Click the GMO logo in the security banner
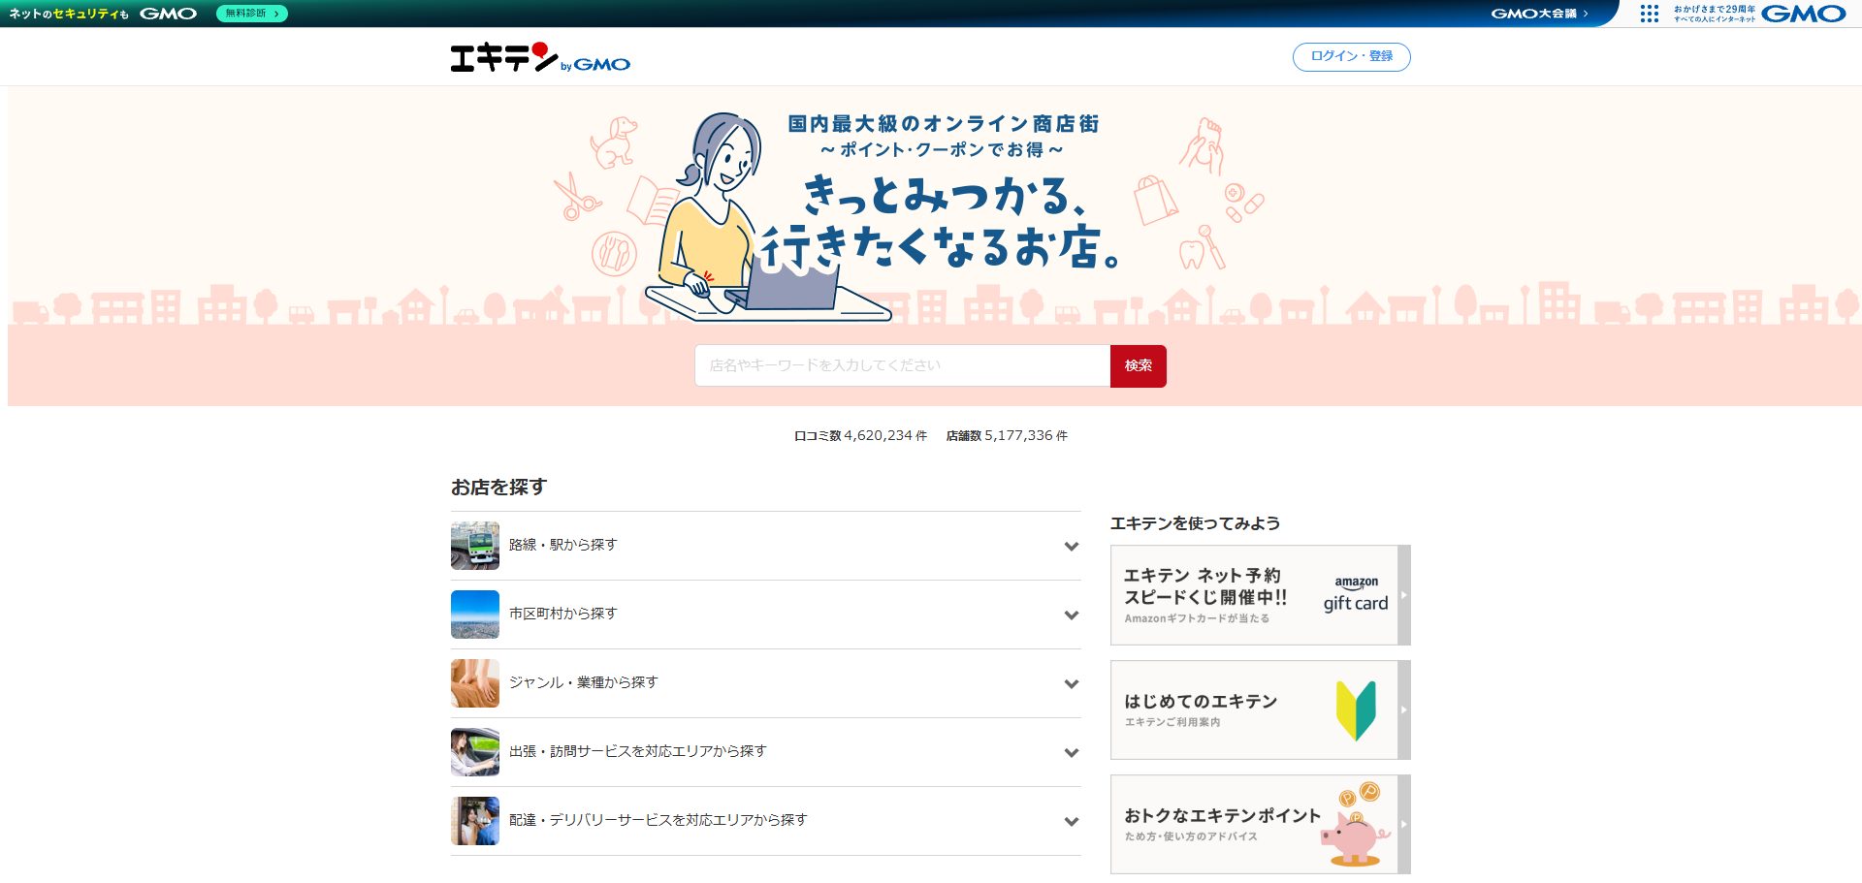The height and width of the screenshot is (883, 1862). coord(167,14)
